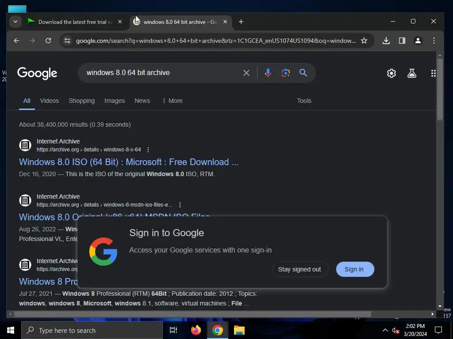Expand the More search filters menu
The width and height of the screenshot is (453, 339).
pos(172,101)
